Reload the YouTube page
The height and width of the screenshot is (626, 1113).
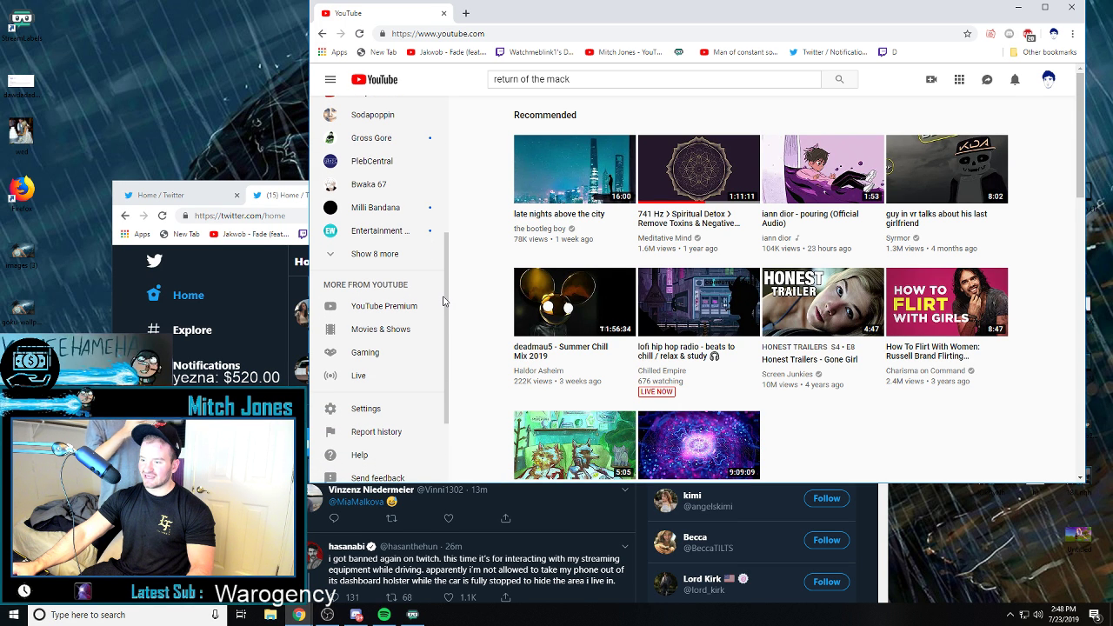(359, 34)
